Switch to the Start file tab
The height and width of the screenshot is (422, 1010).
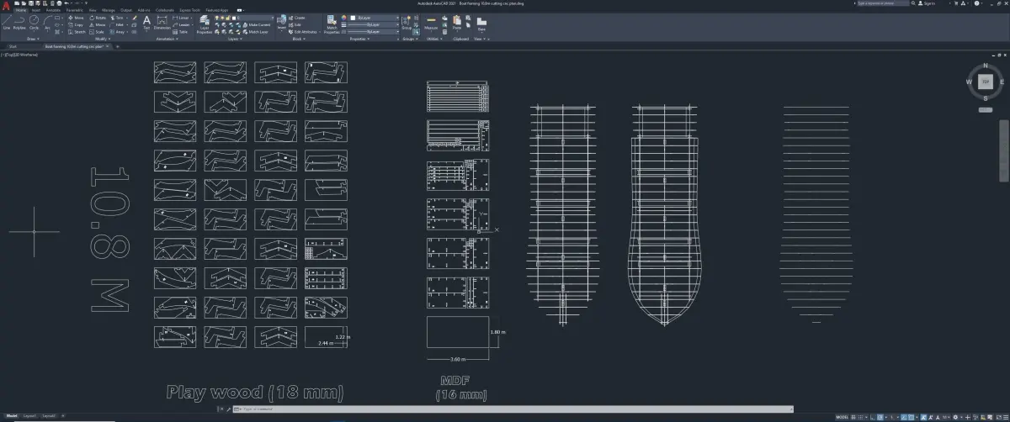click(x=13, y=46)
